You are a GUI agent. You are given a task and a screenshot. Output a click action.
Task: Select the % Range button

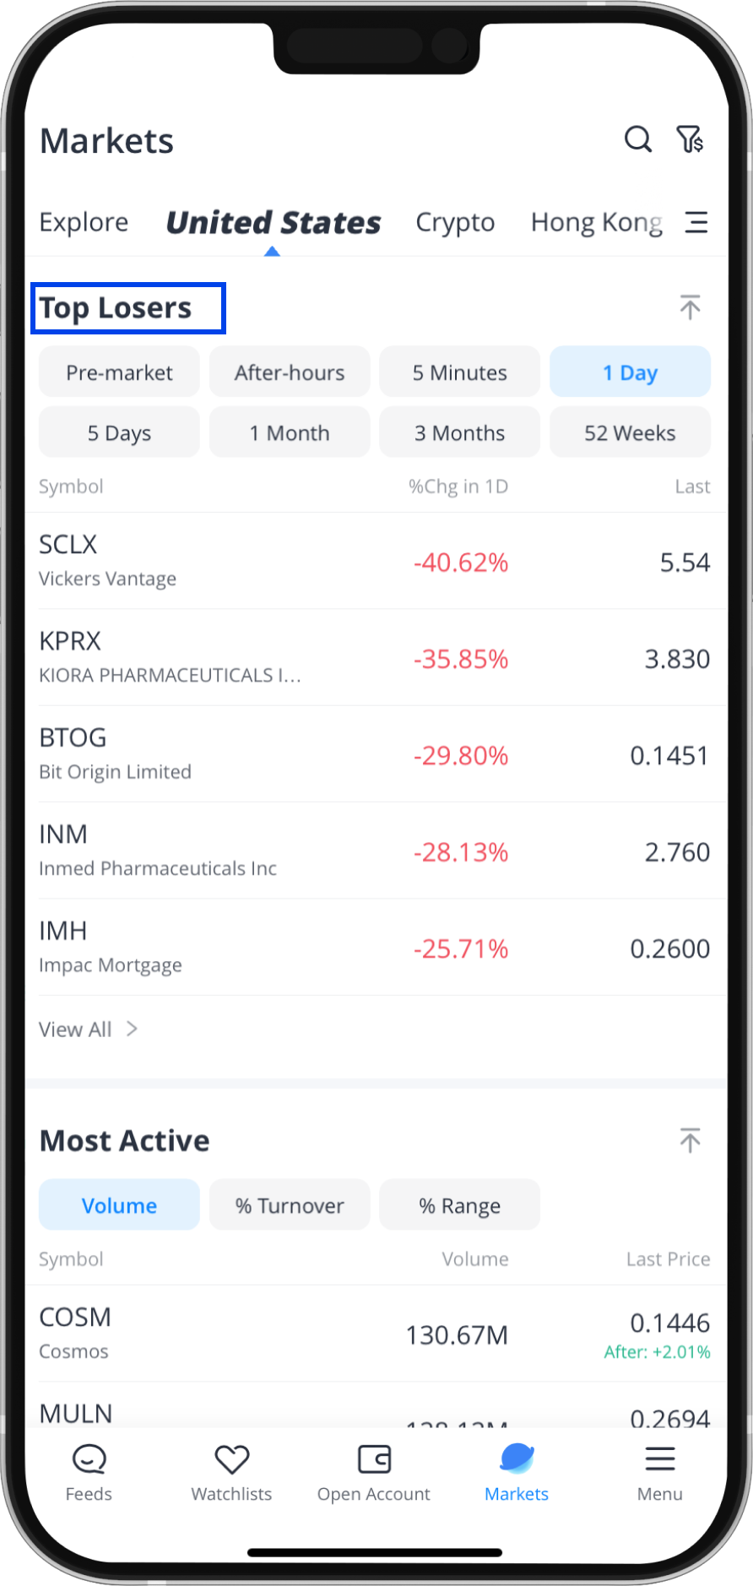(459, 1205)
